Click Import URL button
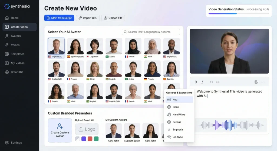This screenshot has width=277, height=151. pyautogui.click(x=88, y=18)
